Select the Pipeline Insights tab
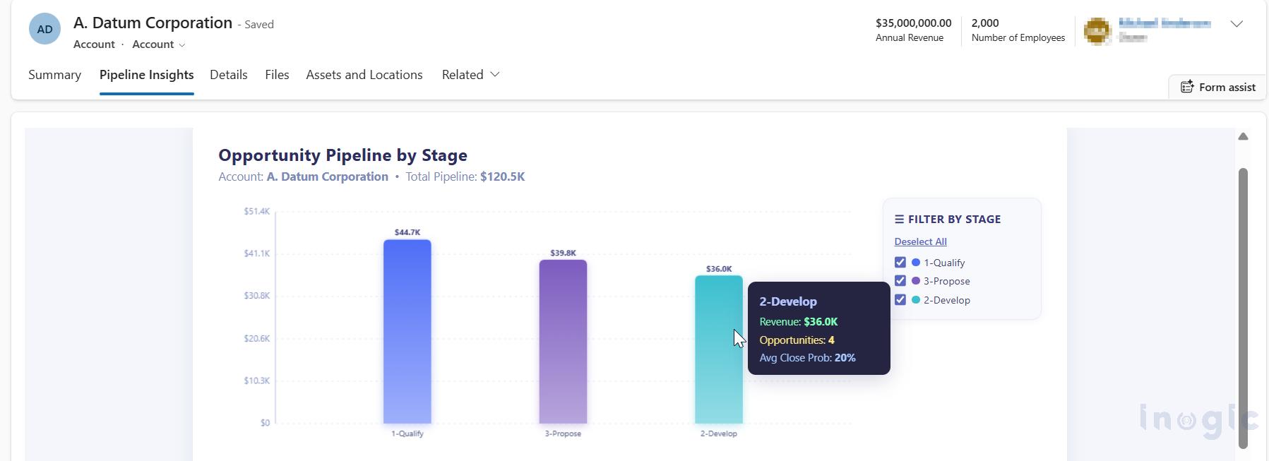 click(x=146, y=75)
